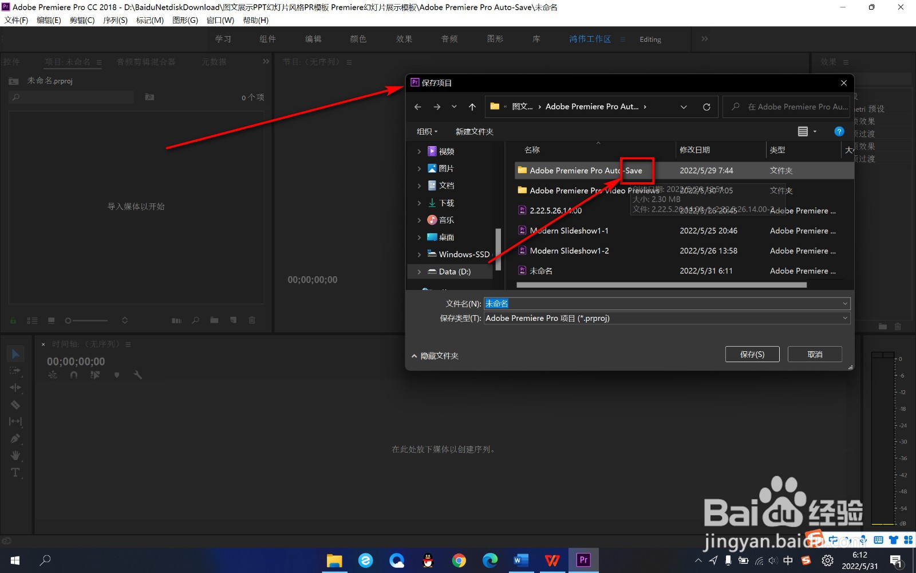Select the Razor tool
The height and width of the screenshot is (573, 916).
pyautogui.click(x=15, y=405)
